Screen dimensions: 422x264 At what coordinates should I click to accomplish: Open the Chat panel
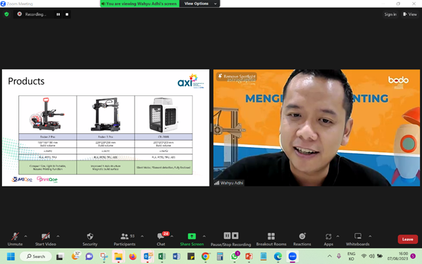point(161,238)
